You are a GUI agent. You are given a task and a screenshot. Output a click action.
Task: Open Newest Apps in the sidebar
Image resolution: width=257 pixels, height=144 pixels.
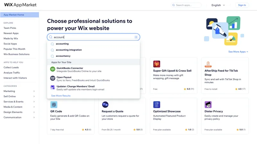tap(11, 33)
